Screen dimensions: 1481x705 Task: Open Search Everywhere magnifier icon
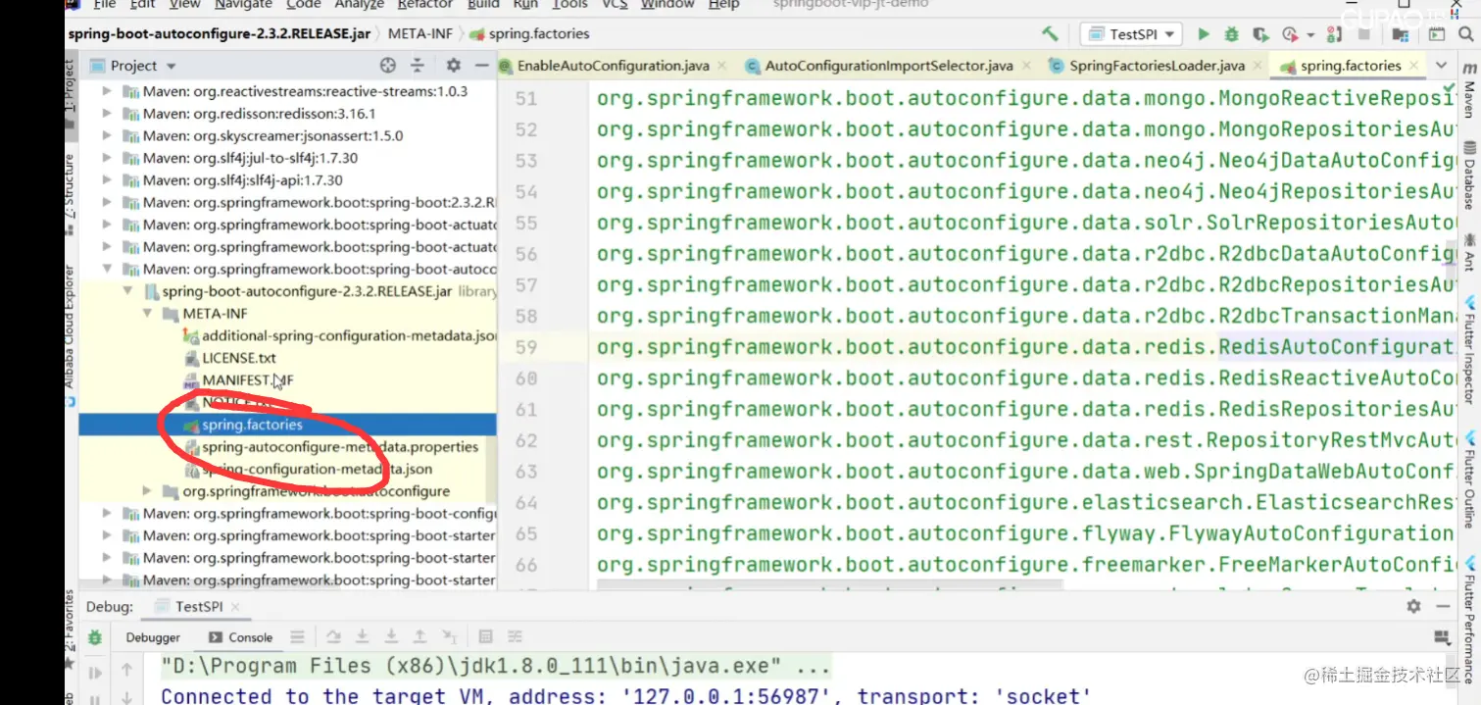point(1465,34)
